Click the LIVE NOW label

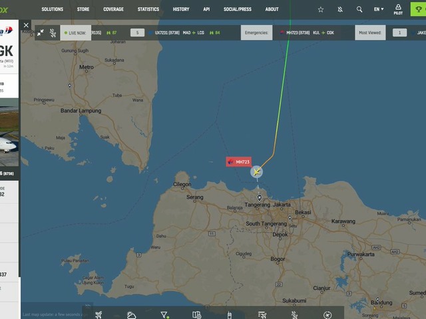click(75, 33)
